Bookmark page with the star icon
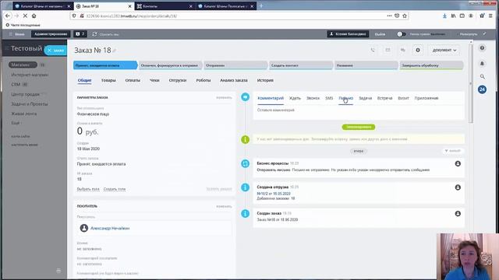The width and height of the screenshot is (499, 280). point(405,16)
